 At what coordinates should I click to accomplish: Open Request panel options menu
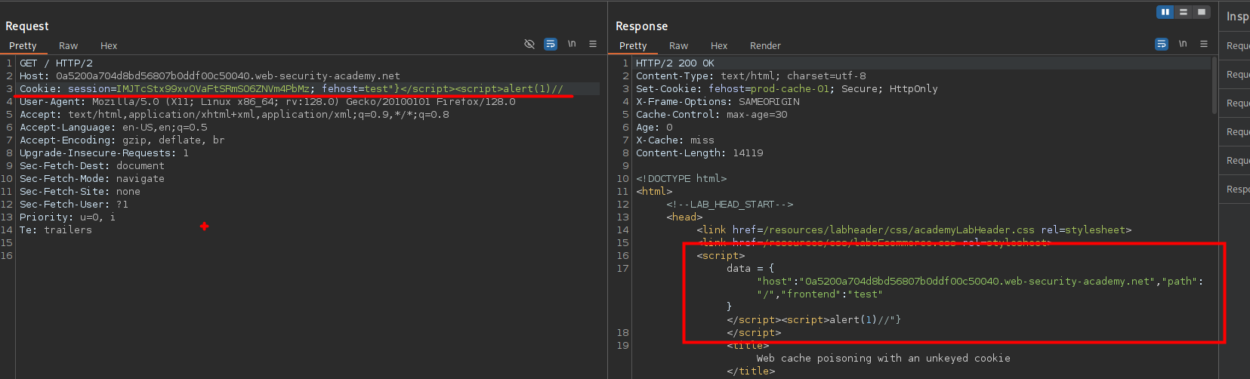click(x=593, y=45)
